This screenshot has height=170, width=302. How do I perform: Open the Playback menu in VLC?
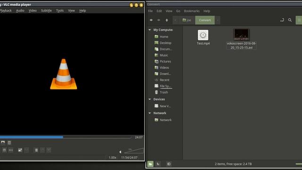(x=6, y=10)
